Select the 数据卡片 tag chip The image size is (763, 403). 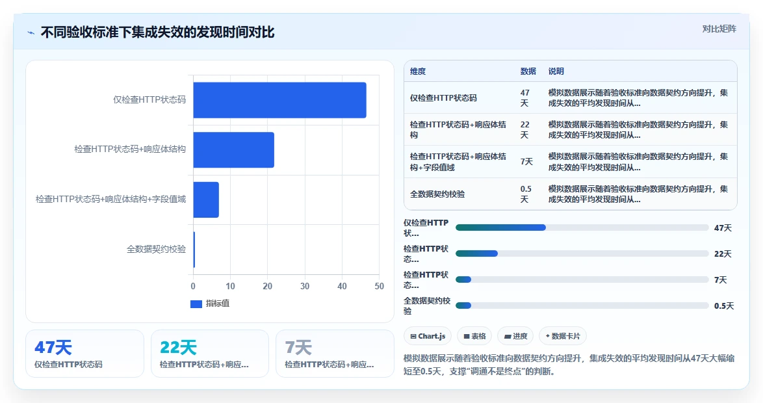click(563, 336)
